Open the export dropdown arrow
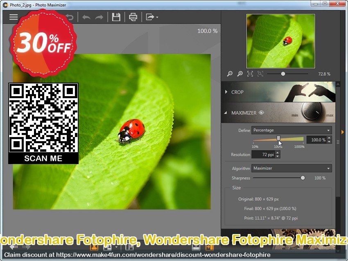 [x=157, y=17]
